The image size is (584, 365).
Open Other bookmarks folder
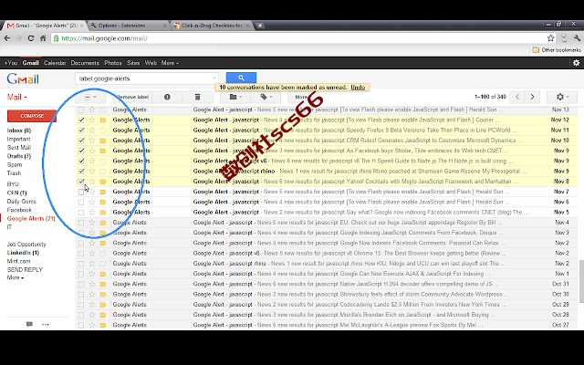click(x=557, y=50)
